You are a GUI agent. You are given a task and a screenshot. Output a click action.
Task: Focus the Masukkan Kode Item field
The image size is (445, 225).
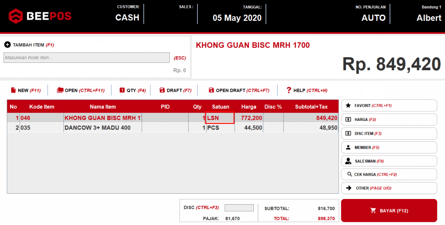pos(86,58)
